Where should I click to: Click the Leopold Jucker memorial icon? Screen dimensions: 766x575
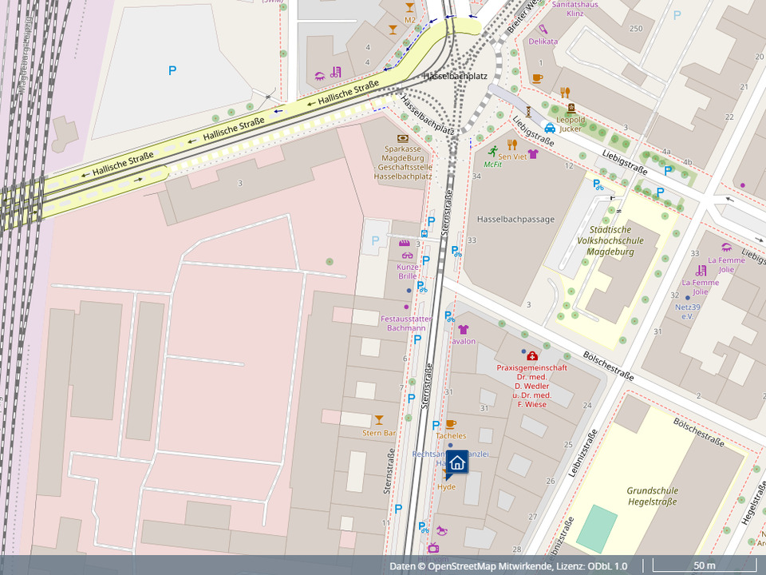(x=571, y=108)
